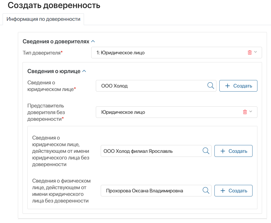Click trash icon in Представитель доверителя field

pos(245,112)
